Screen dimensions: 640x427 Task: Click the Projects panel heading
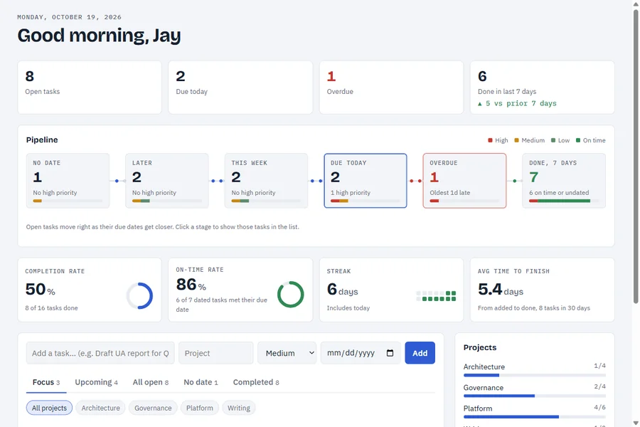(480, 347)
